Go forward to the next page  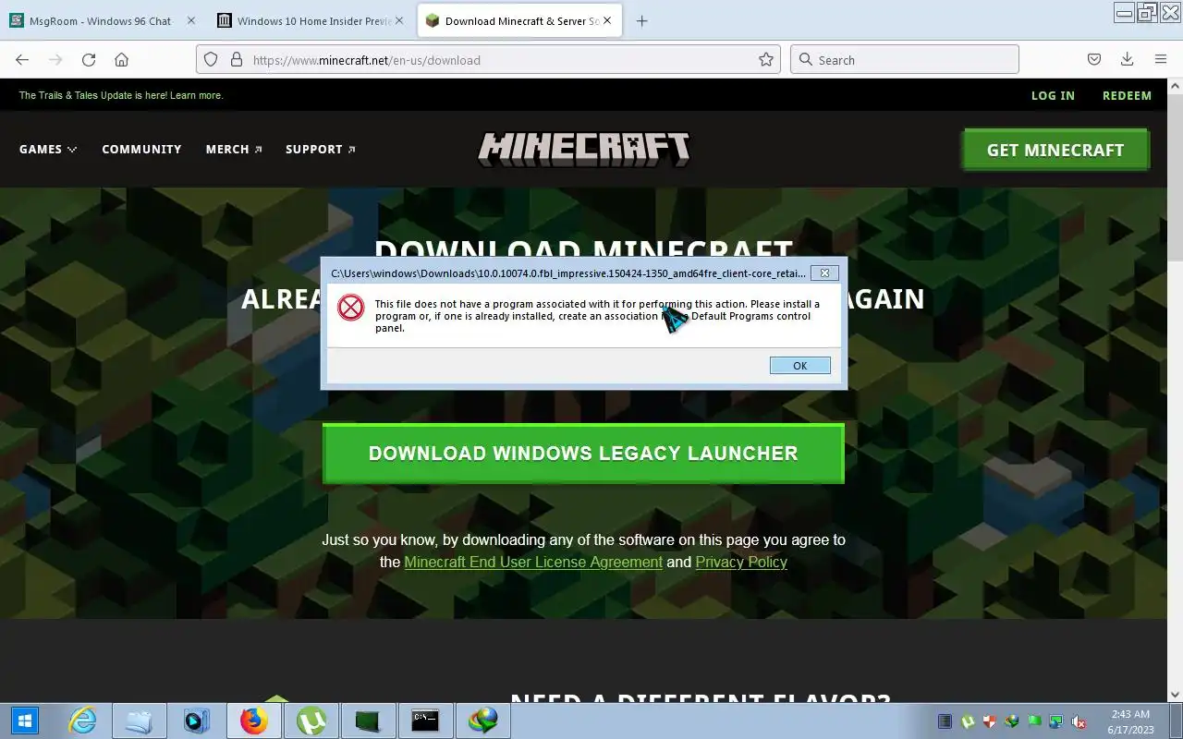pos(55,59)
